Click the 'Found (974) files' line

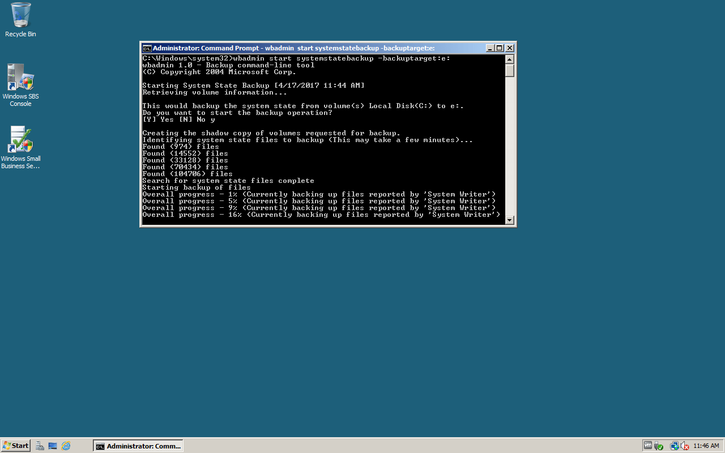pos(181,147)
